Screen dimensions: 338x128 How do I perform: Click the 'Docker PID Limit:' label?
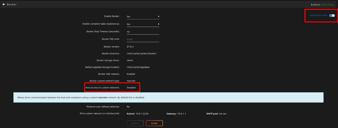pyautogui.click(x=111, y=39)
